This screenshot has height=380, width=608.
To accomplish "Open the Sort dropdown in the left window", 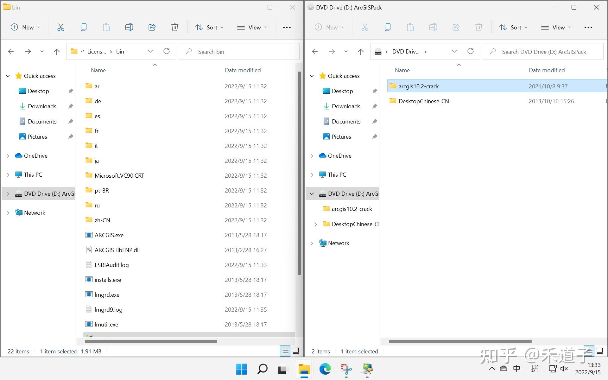I will [x=209, y=27].
